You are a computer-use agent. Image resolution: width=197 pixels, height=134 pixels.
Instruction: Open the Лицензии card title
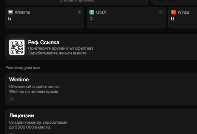coord(21,116)
